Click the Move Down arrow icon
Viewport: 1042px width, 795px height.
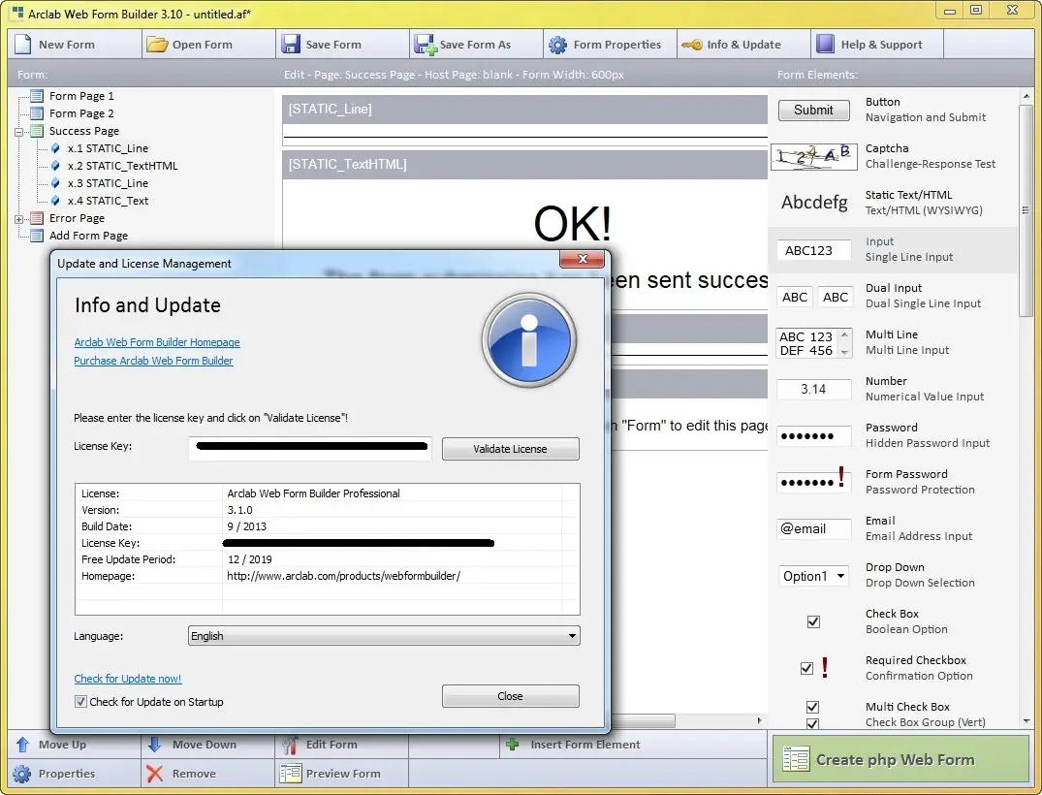(155, 745)
